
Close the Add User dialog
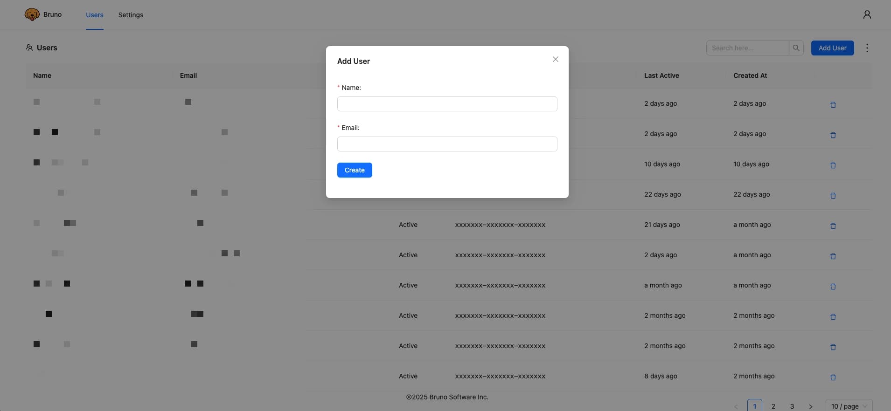555,59
